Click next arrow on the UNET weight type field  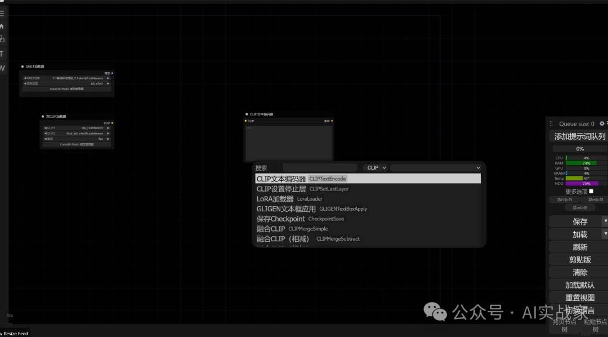[108, 83]
